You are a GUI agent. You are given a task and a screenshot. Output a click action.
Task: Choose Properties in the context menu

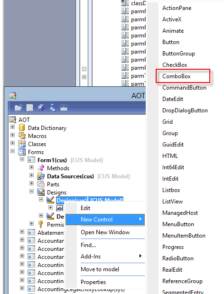[105, 282]
